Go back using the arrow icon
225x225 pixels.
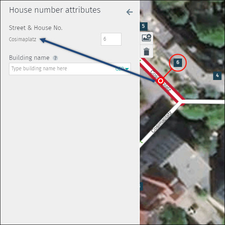coord(129,12)
